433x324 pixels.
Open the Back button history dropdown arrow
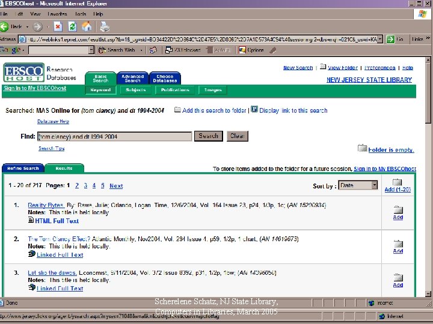[x=27, y=27]
